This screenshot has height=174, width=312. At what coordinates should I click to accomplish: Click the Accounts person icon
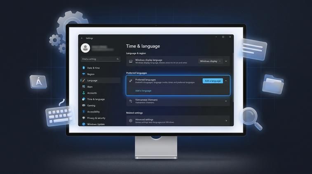coord(84,93)
